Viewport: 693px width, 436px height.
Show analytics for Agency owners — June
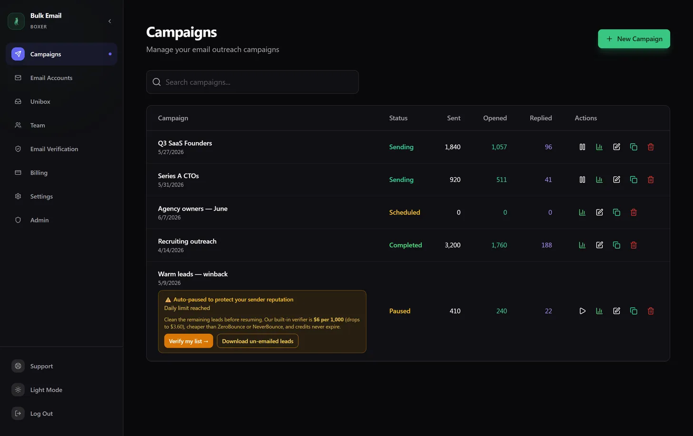582,213
